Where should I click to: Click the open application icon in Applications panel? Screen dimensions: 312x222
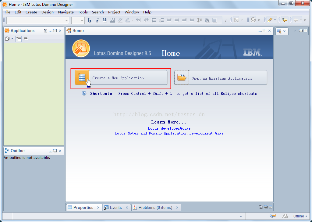pos(7,39)
